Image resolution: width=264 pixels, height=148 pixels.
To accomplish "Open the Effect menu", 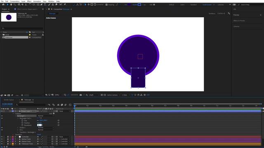I will tap(29, 1).
